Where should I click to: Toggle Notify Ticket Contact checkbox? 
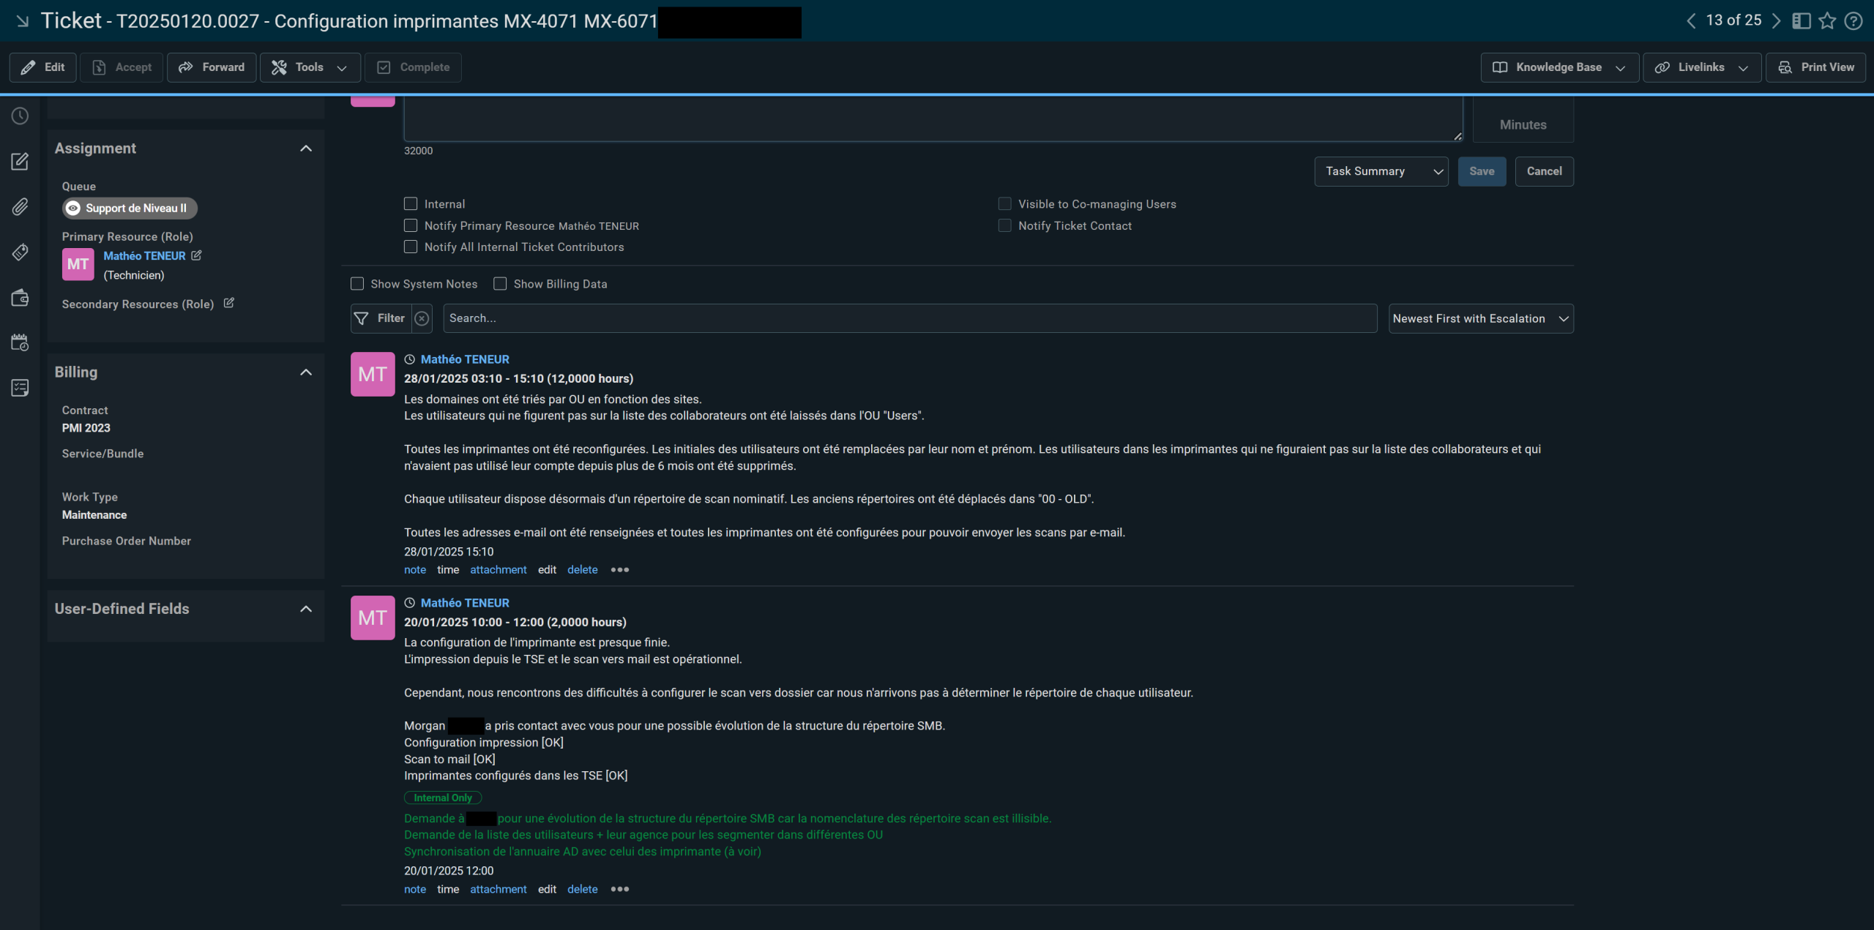(1004, 225)
